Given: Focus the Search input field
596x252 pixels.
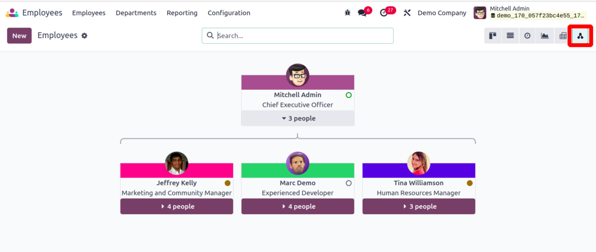Looking at the screenshot, I should [x=303, y=36].
